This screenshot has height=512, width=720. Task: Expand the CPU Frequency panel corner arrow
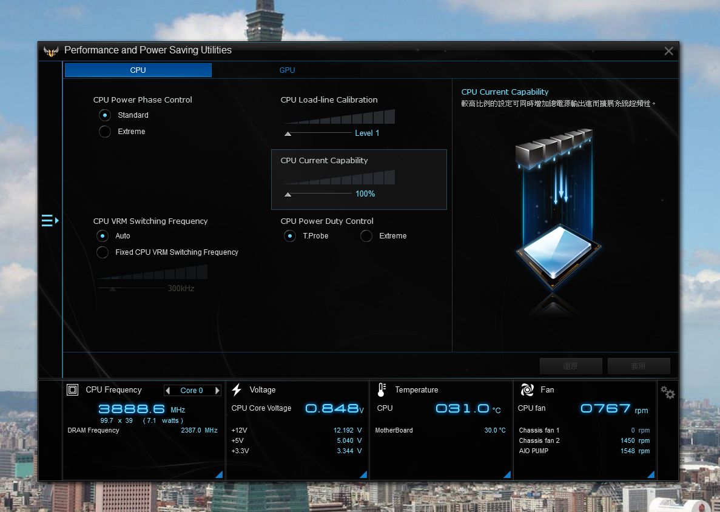219,474
